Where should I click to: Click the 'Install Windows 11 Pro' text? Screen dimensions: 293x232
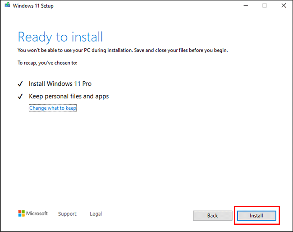tap(60, 84)
